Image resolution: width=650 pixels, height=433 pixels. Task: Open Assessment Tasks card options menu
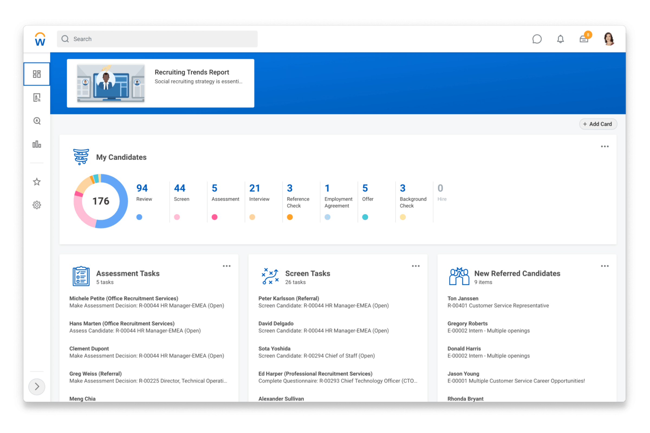tap(227, 266)
